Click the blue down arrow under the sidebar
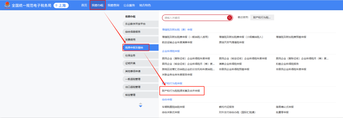Image resolution: width=343 pixels, height=118 pixels. 141,106
